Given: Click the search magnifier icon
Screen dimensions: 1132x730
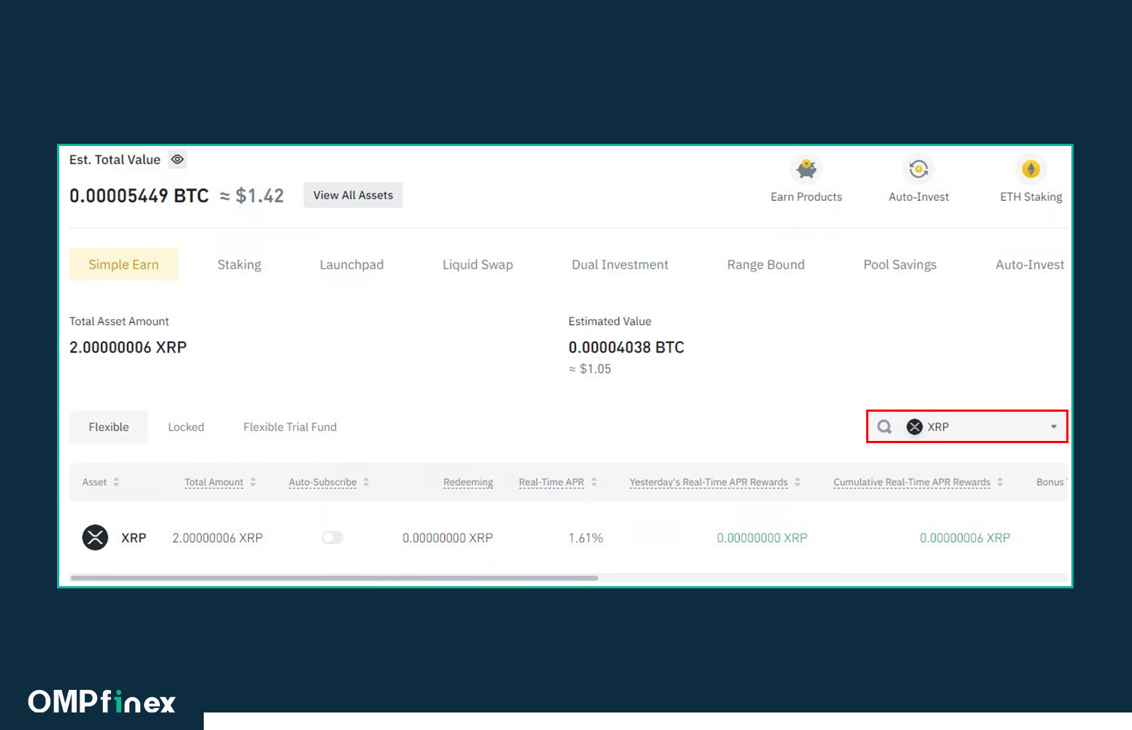Looking at the screenshot, I should tap(884, 427).
